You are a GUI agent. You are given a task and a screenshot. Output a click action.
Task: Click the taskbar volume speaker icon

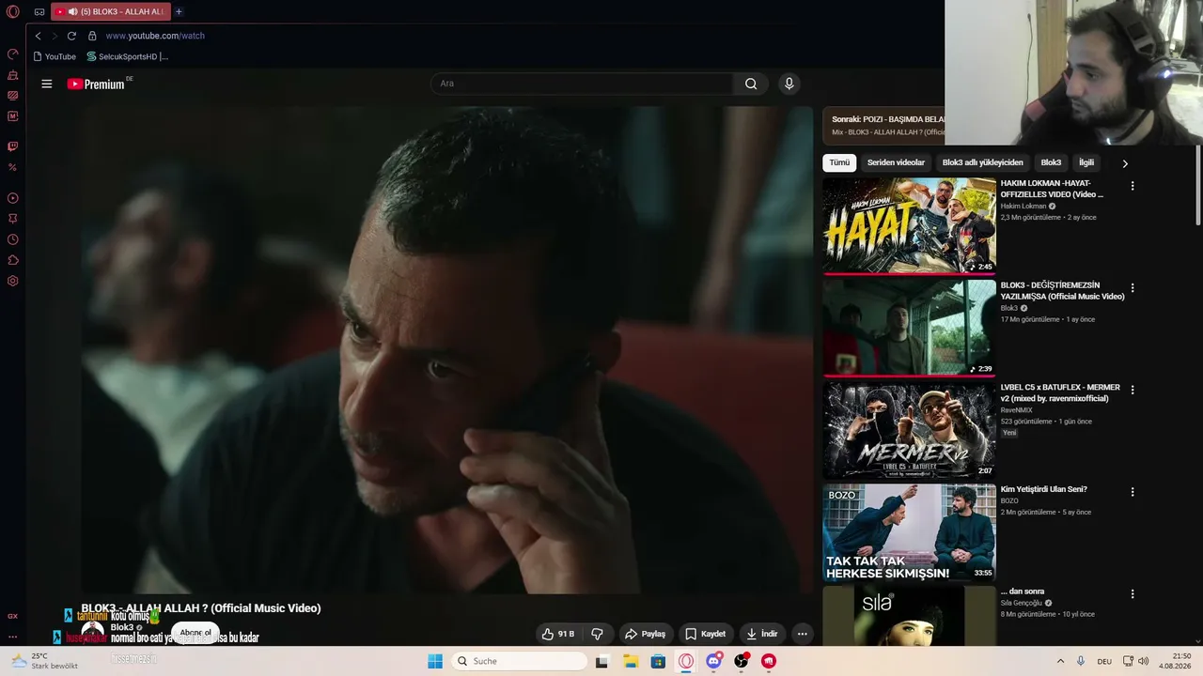[x=1144, y=661]
